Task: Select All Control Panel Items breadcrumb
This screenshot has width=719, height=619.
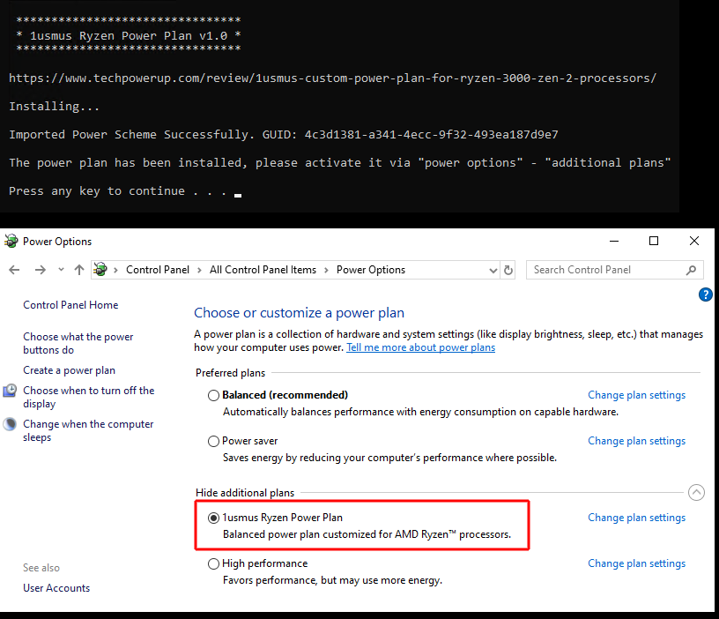Action: tap(263, 270)
